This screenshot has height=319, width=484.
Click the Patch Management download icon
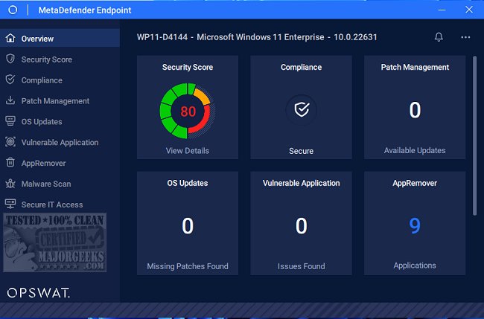coord(10,100)
